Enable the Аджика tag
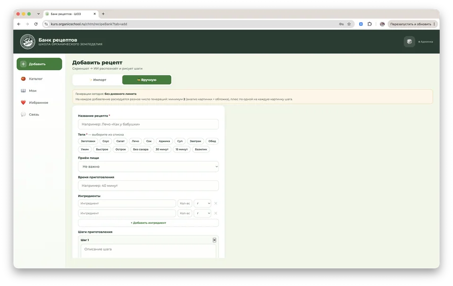453x286 pixels. [x=164, y=141]
